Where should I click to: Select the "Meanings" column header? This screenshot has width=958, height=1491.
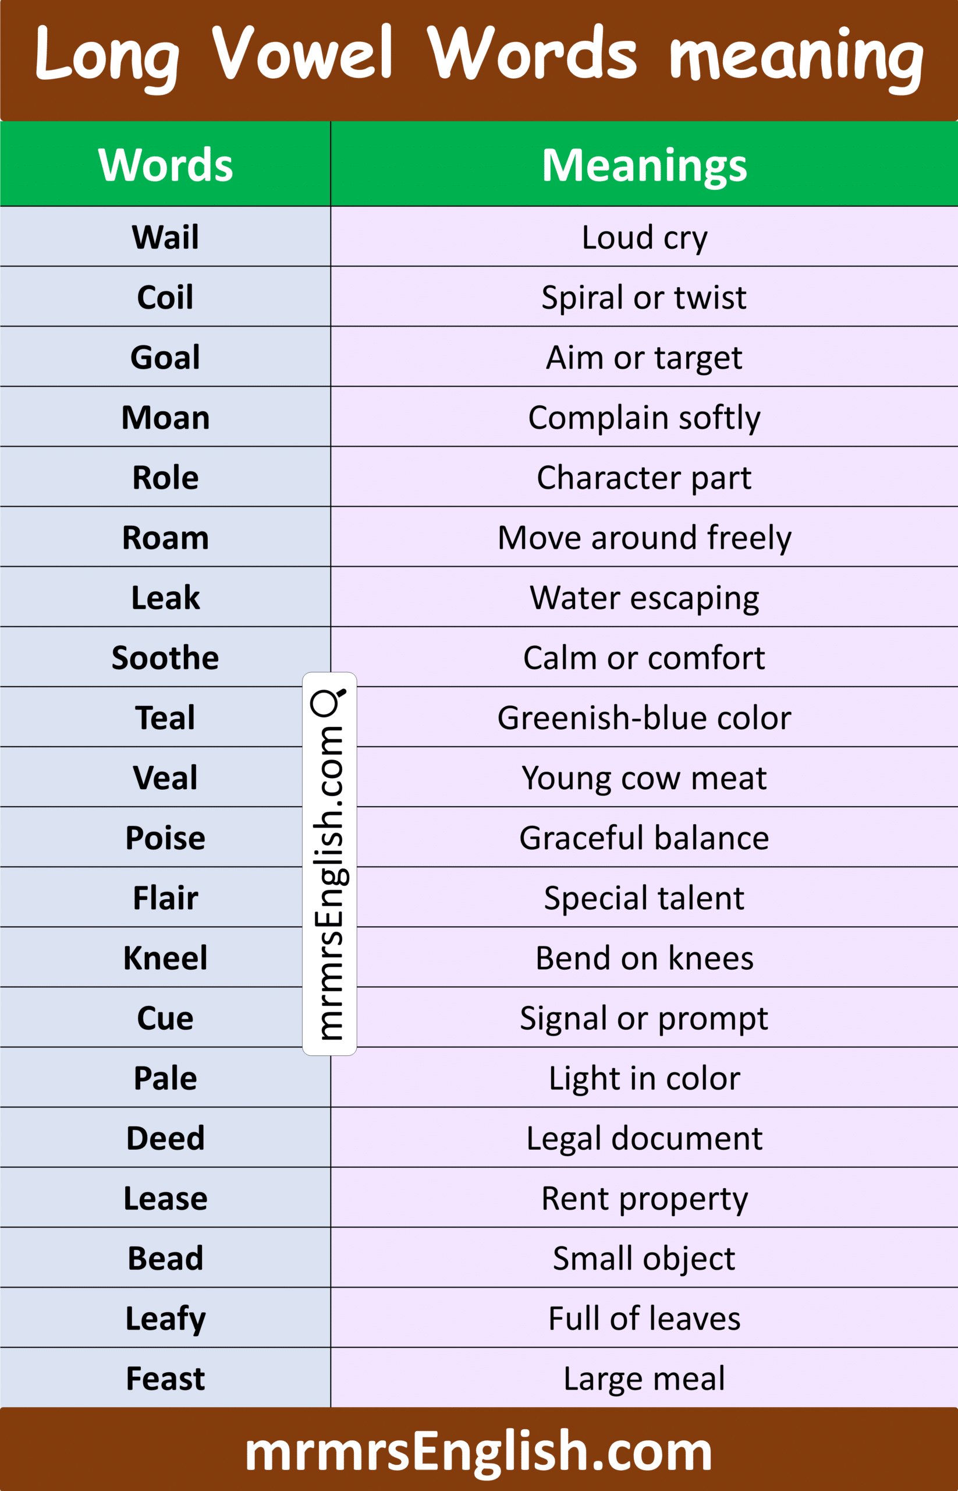pos(644,165)
